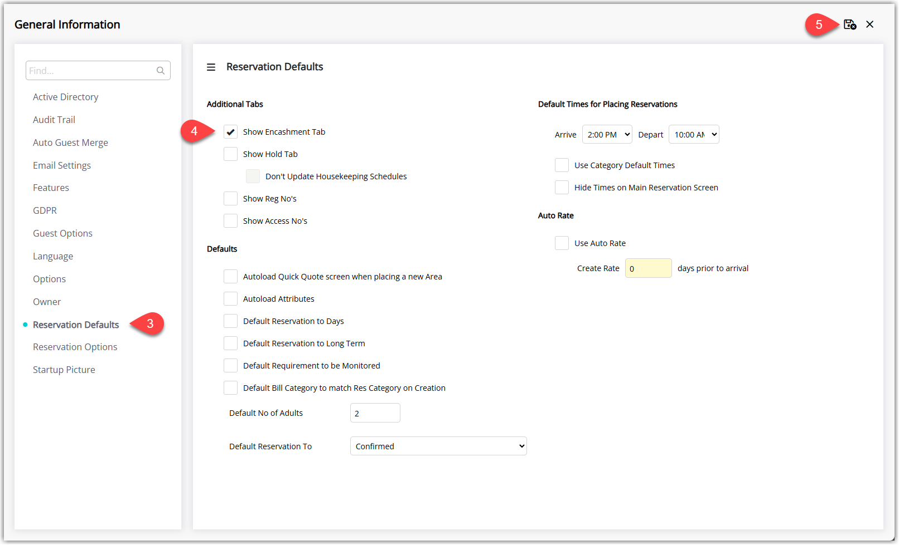Screen dimensions: 899x545
Task: Select Features in sidebar
Action: pos(51,188)
